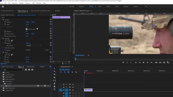Collapse the Crop effect group

tap(1, 53)
